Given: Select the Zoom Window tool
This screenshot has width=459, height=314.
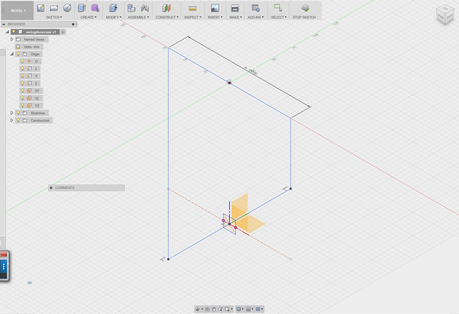Looking at the screenshot, I should click(227, 309).
